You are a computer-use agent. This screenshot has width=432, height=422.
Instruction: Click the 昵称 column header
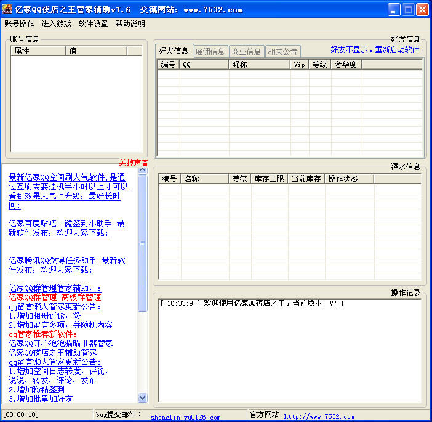coord(260,65)
